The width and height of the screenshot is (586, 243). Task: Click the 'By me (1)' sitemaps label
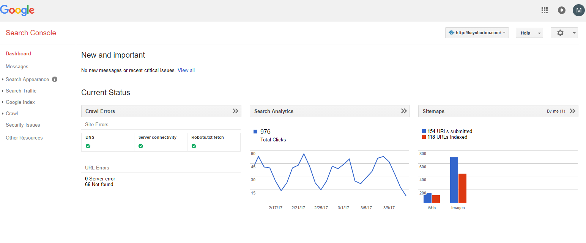(556, 111)
